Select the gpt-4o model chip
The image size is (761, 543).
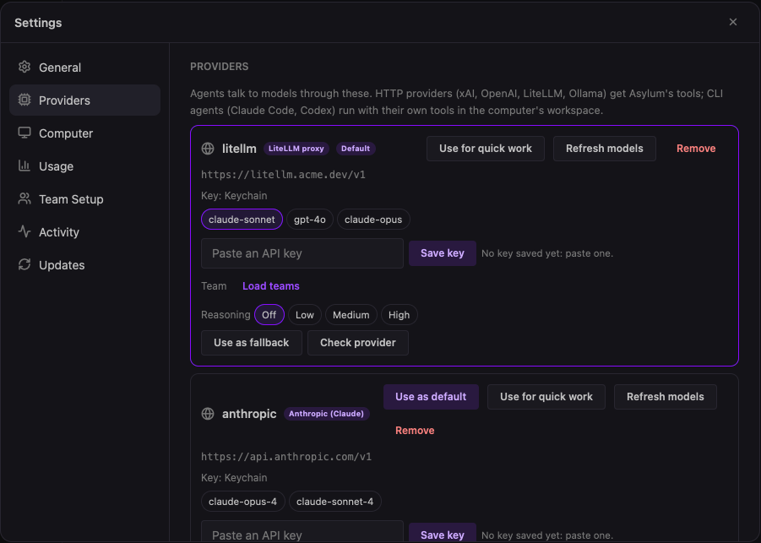point(310,220)
